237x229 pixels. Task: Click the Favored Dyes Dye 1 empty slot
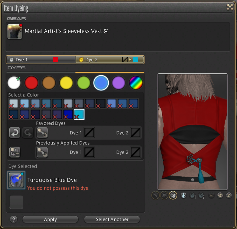(89, 133)
